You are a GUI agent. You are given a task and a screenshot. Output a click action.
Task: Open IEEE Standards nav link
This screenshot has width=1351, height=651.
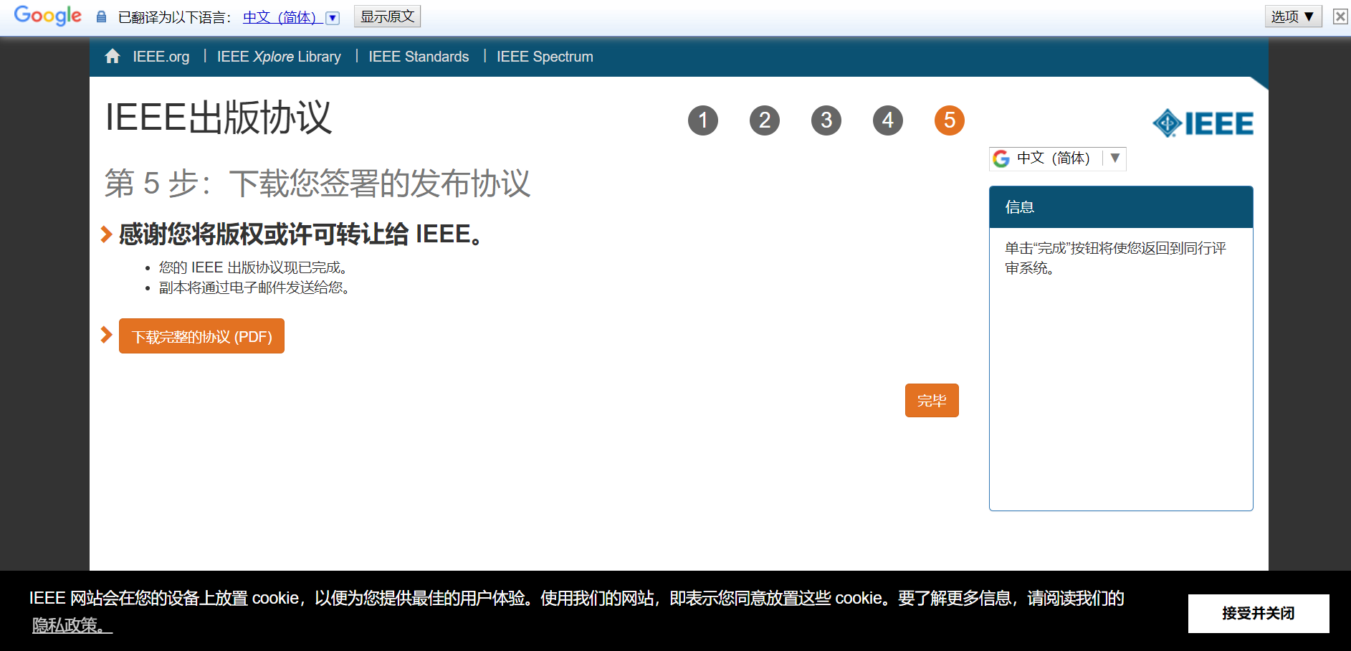(419, 57)
